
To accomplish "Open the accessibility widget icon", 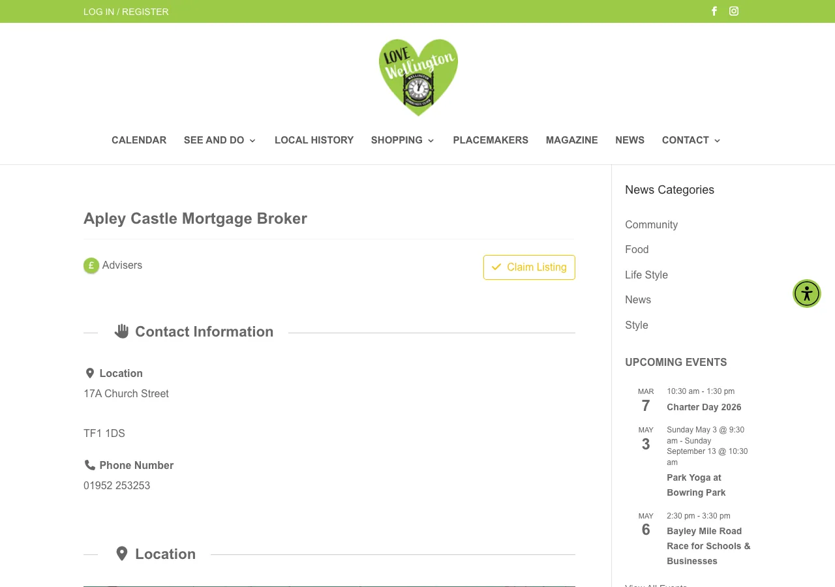I will [806, 293].
